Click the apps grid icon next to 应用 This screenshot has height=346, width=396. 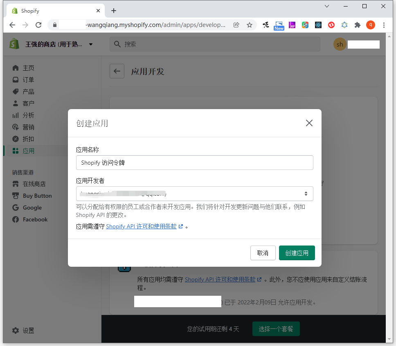coord(16,151)
